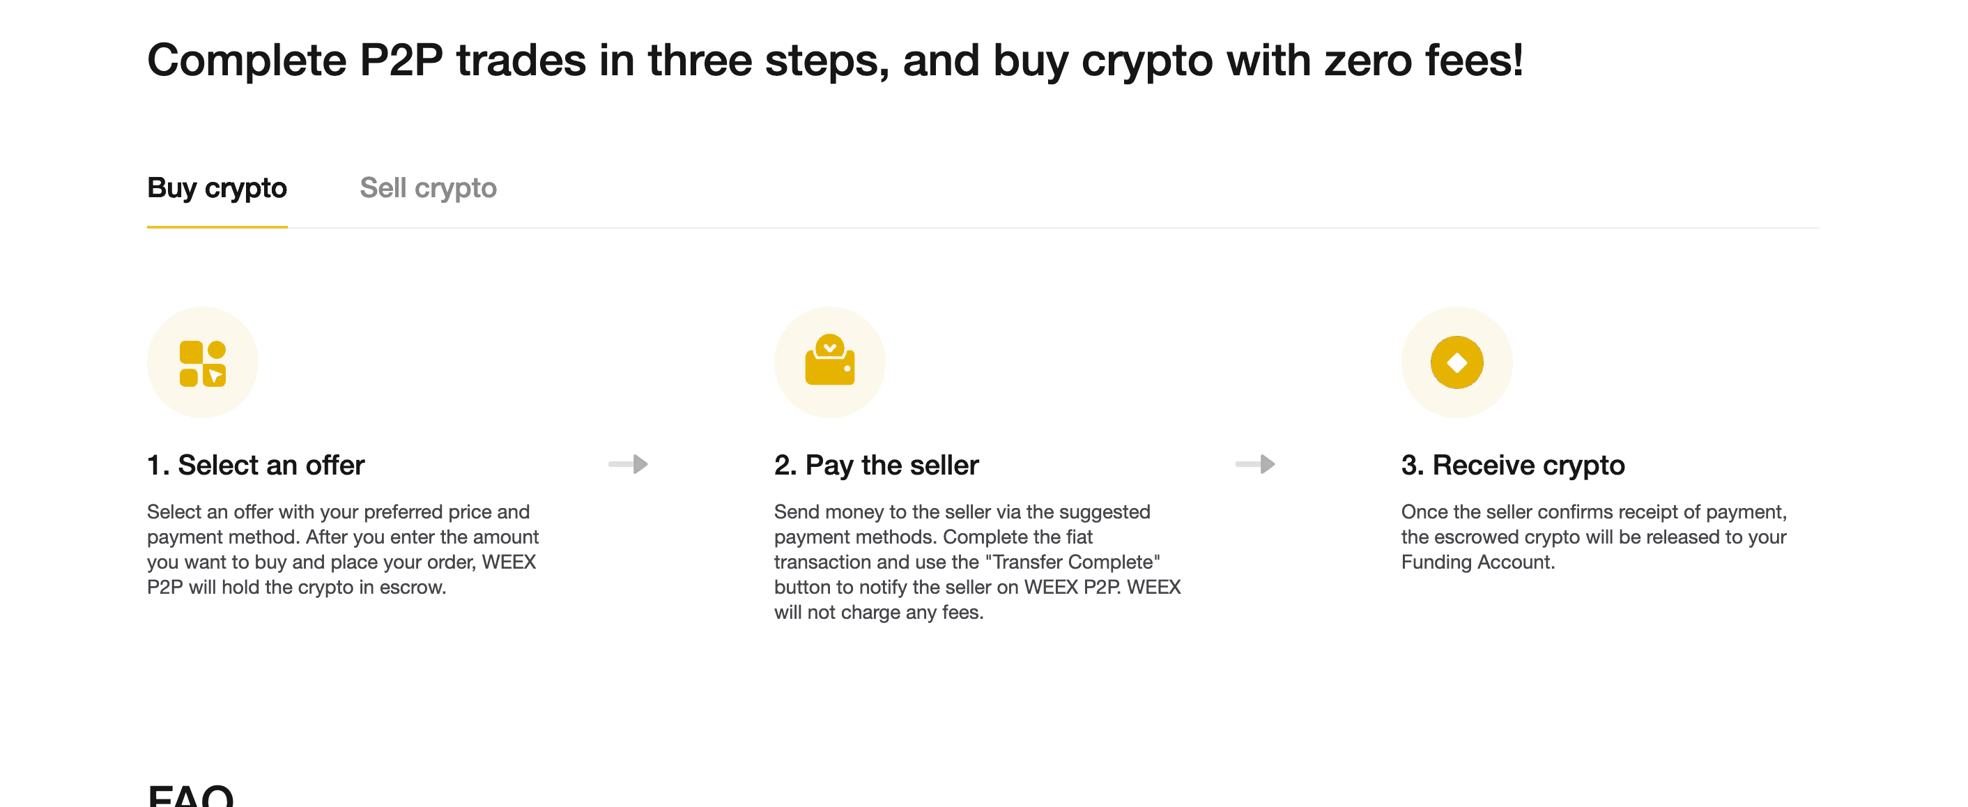
Task: Expand the FAQ section
Action: [190, 798]
